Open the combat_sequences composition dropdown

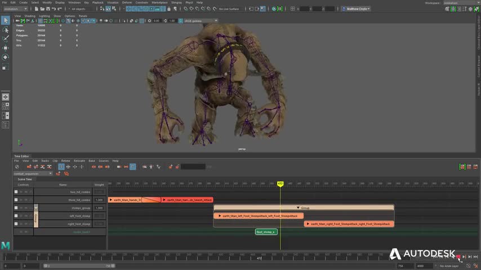pos(33,173)
